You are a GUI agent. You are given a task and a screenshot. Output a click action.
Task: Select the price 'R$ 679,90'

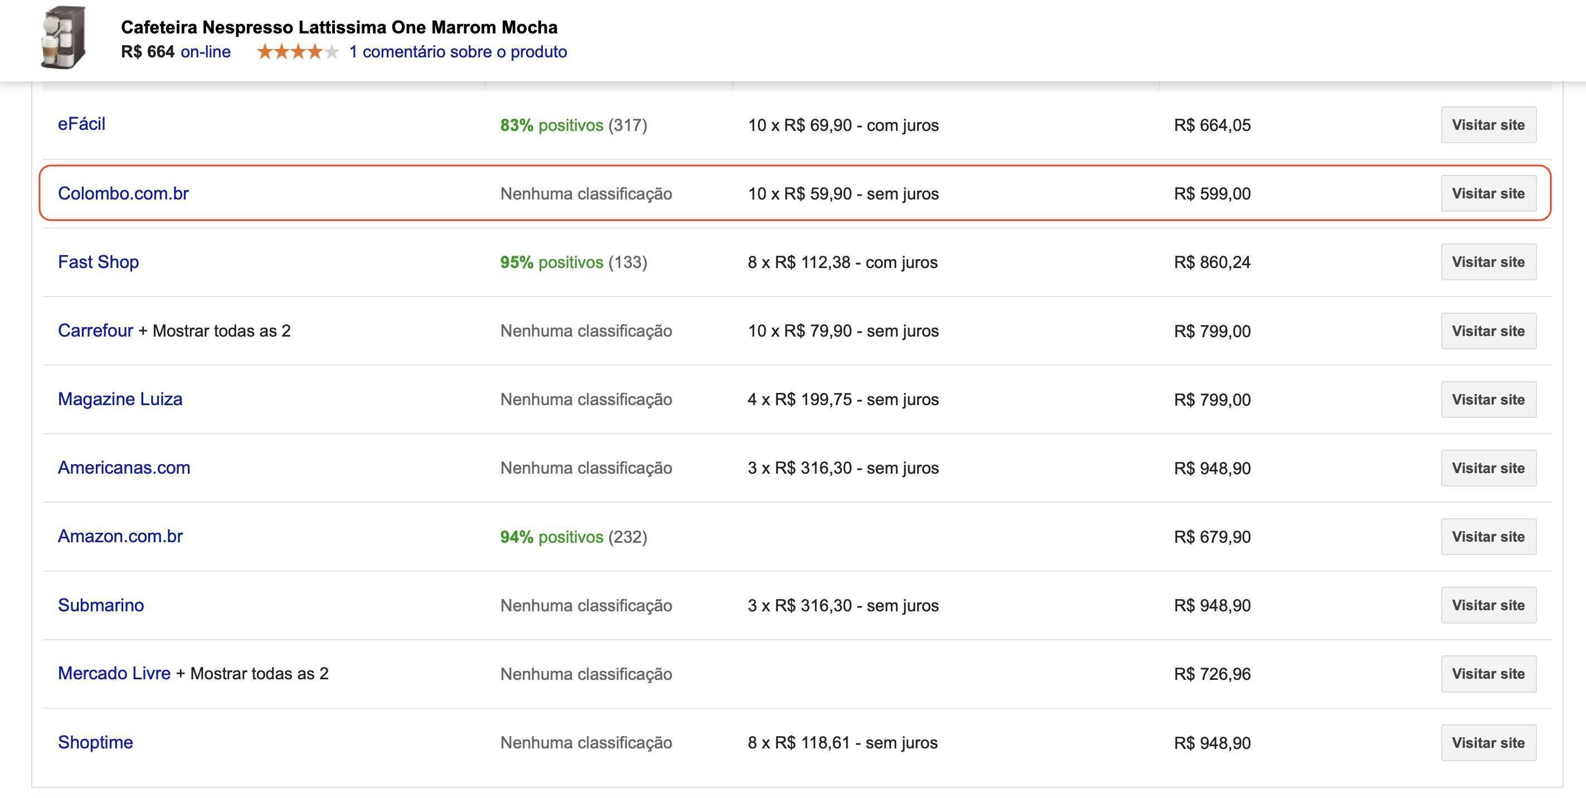coord(1212,537)
